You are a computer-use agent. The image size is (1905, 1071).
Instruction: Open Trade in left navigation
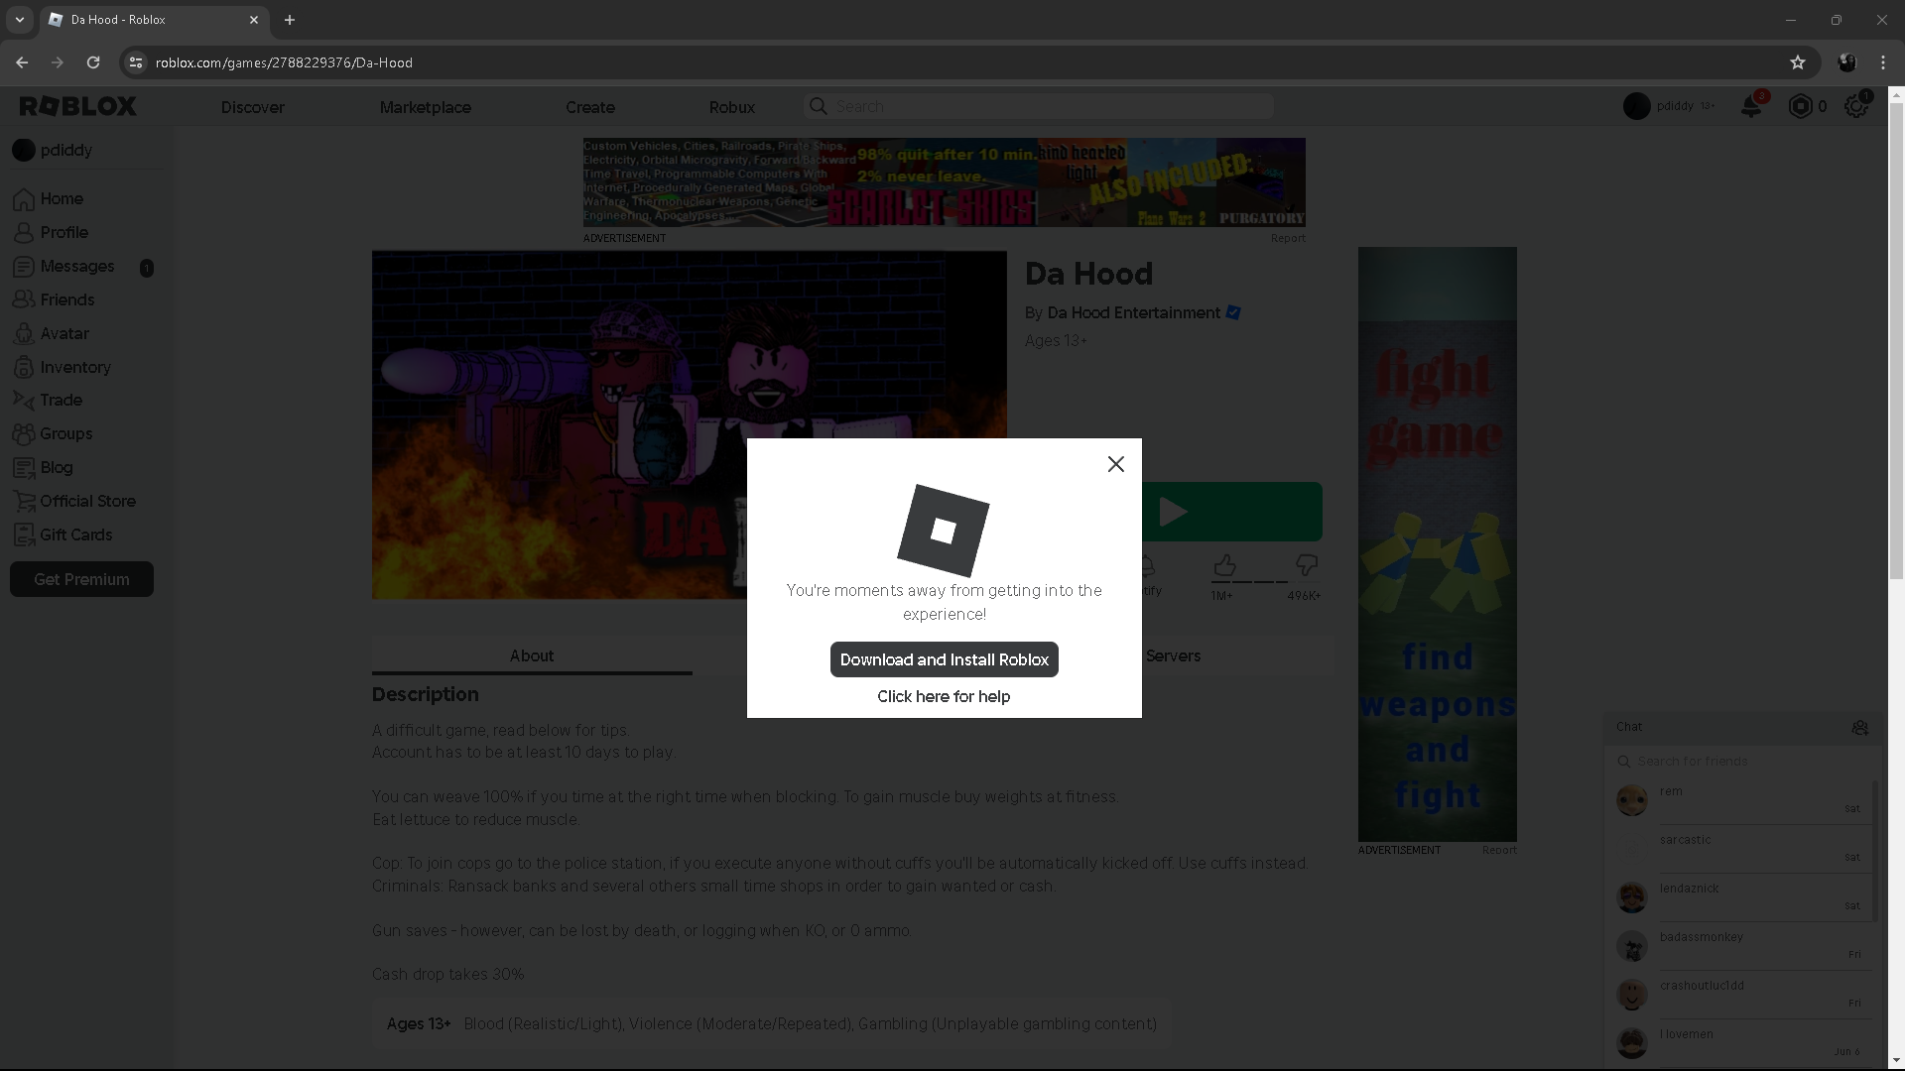pos(61,400)
